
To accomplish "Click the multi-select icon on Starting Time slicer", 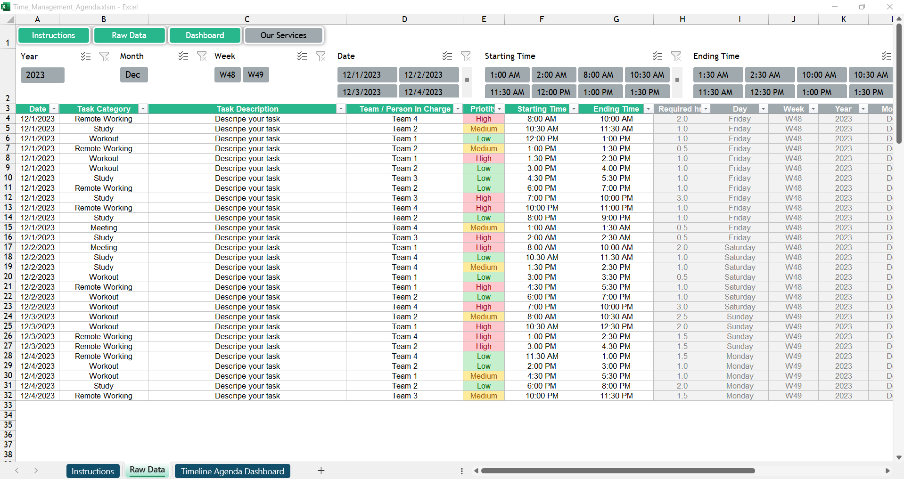I will 657,57.
